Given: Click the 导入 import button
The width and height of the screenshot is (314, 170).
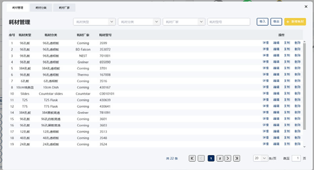Looking at the screenshot, I should tap(262, 21).
